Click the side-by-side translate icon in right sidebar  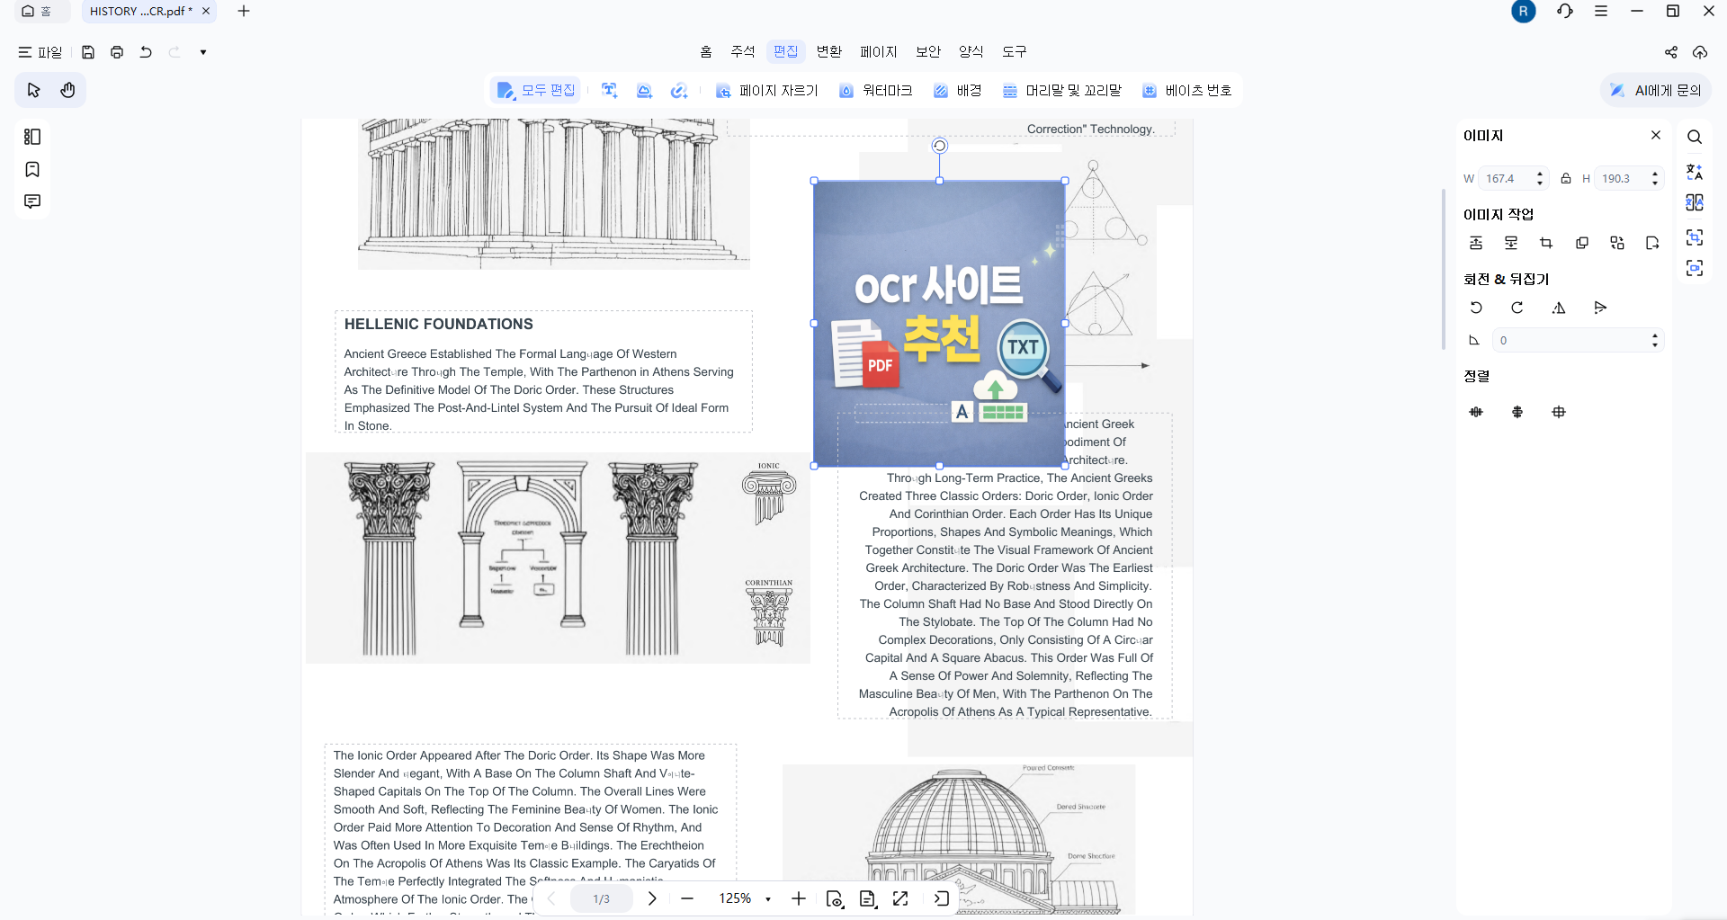point(1695,202)
